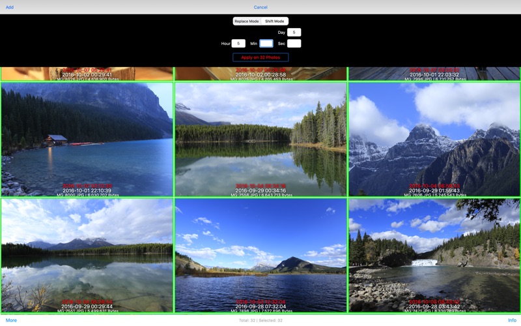Select partial photo dated 2016-10-02 00:29:41

(x=87, y=74)
